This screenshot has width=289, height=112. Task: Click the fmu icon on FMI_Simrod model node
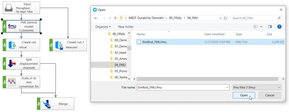12,27
